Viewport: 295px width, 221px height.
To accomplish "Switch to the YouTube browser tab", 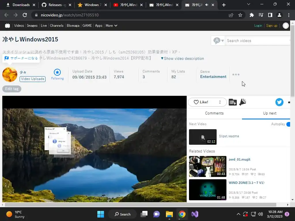I will (x=128, y=5).
